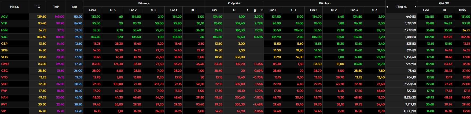Click ACV high price 136.50

429,17
